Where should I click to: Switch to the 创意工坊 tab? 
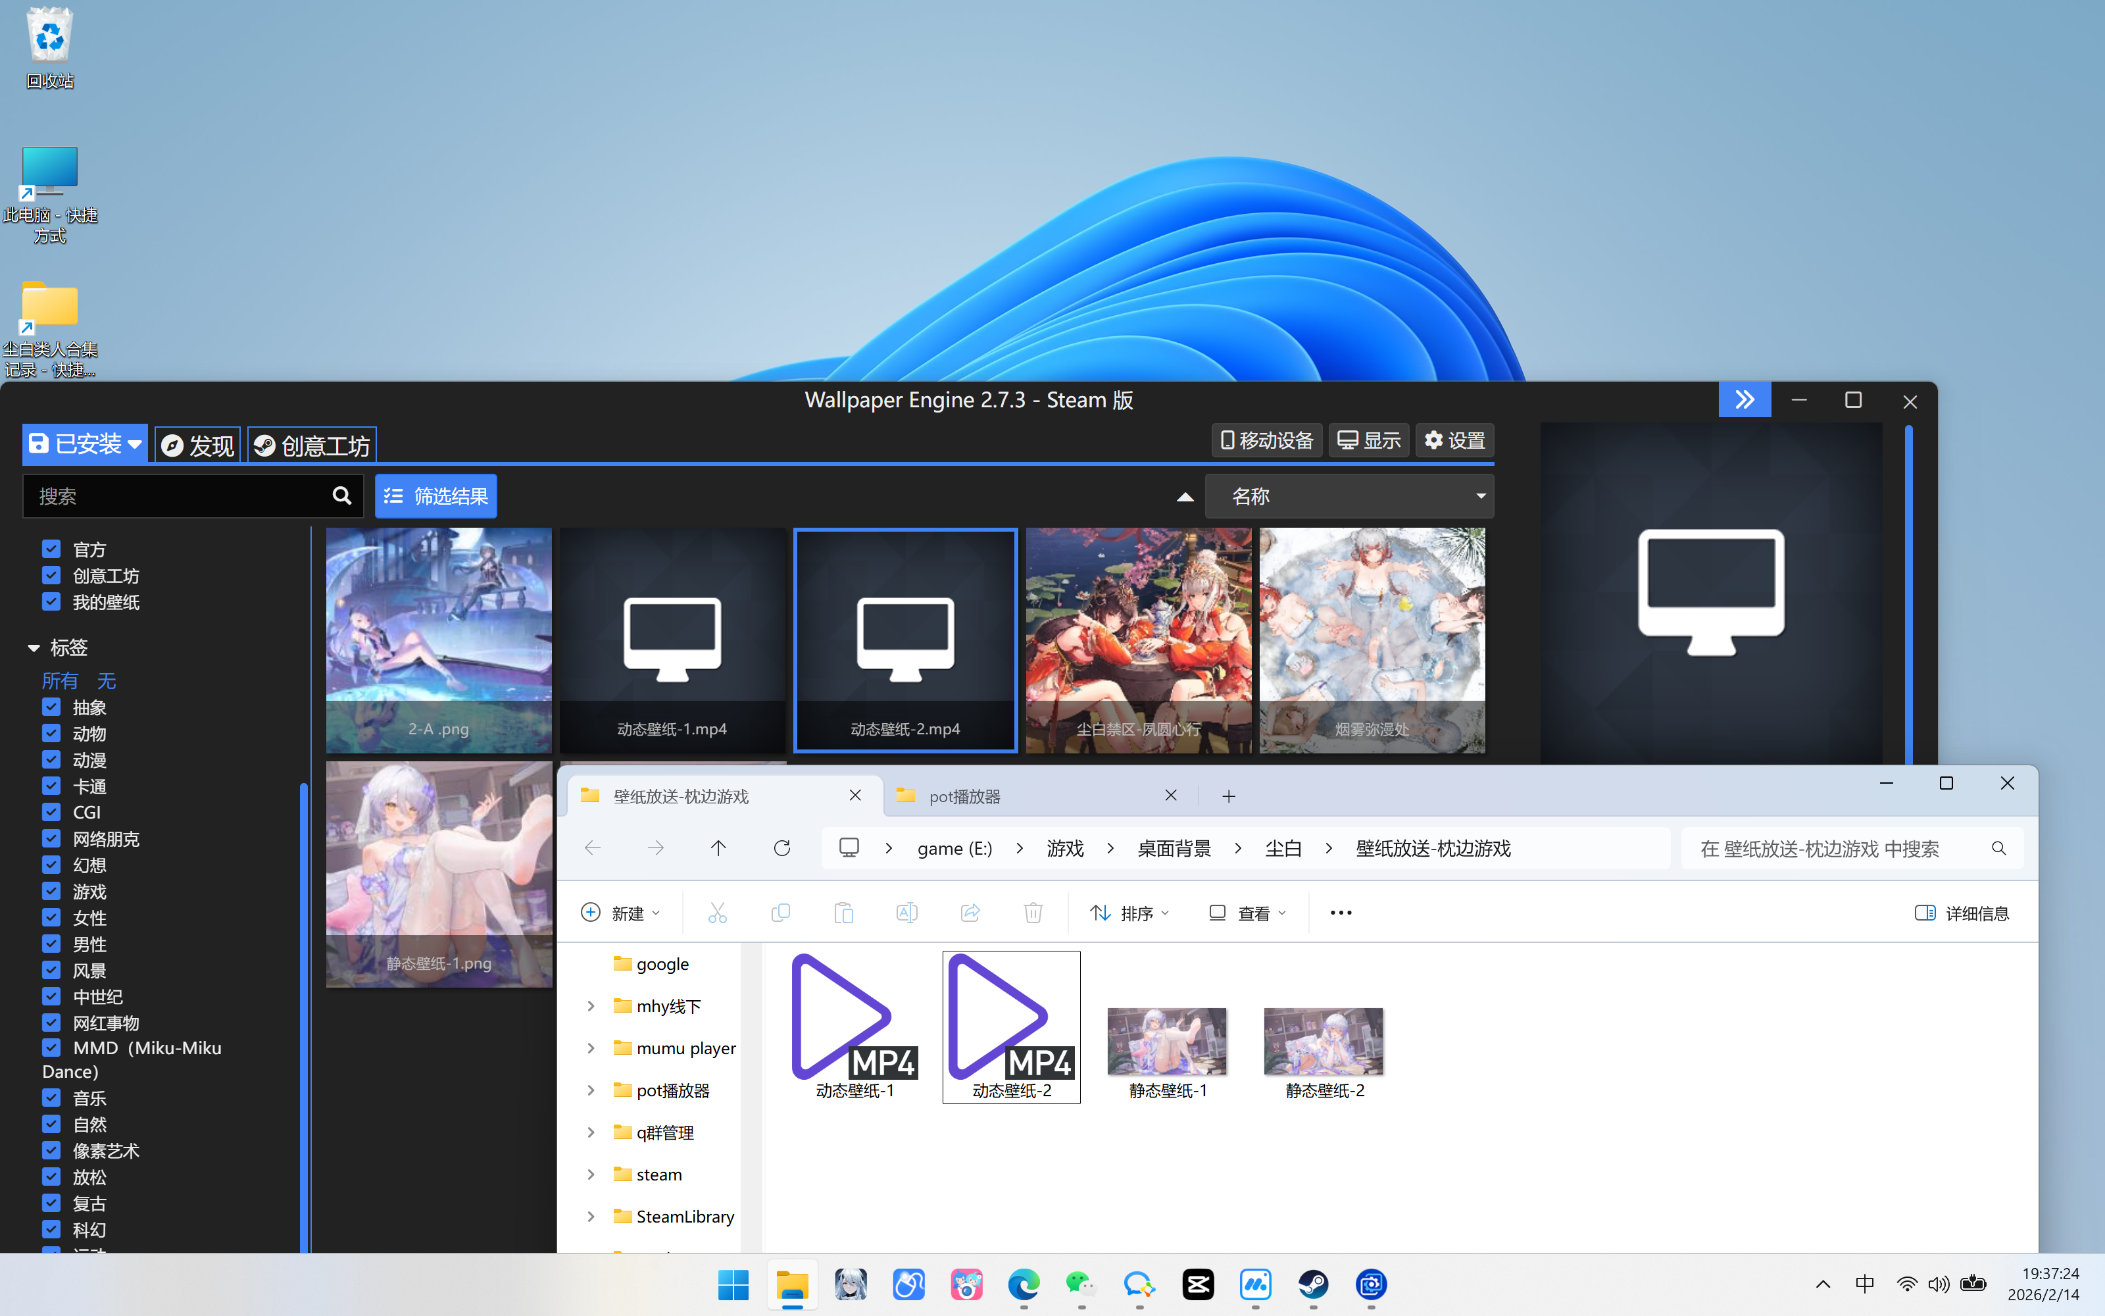[312, 445]
